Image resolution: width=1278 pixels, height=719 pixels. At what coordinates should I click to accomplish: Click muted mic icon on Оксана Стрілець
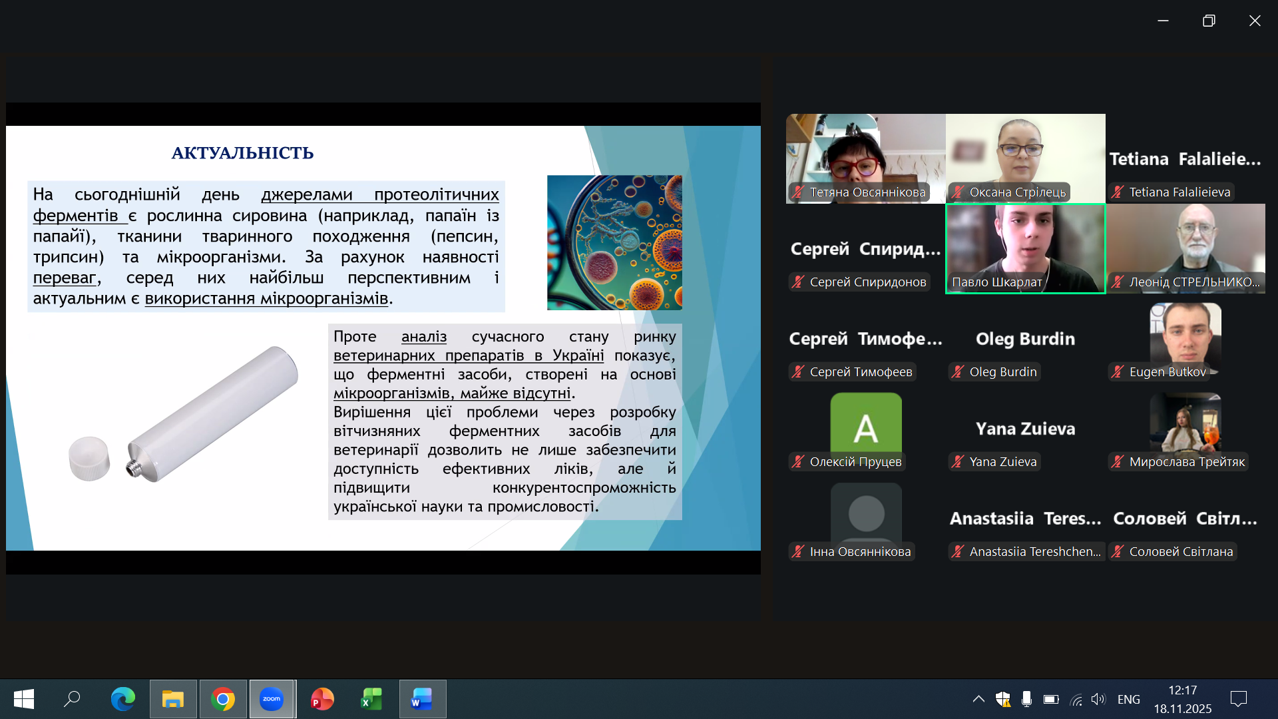tap(958, 192)
